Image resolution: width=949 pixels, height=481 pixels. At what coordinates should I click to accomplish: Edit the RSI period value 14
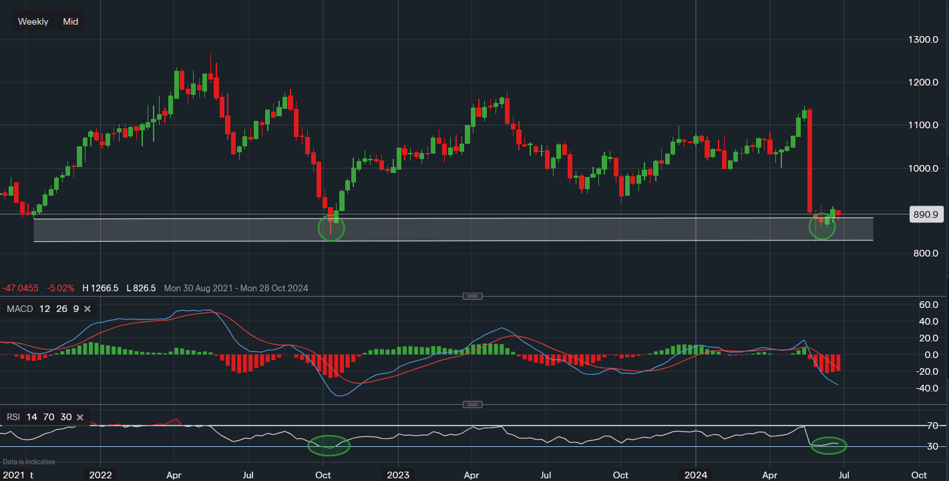click(x=31, y=416)
